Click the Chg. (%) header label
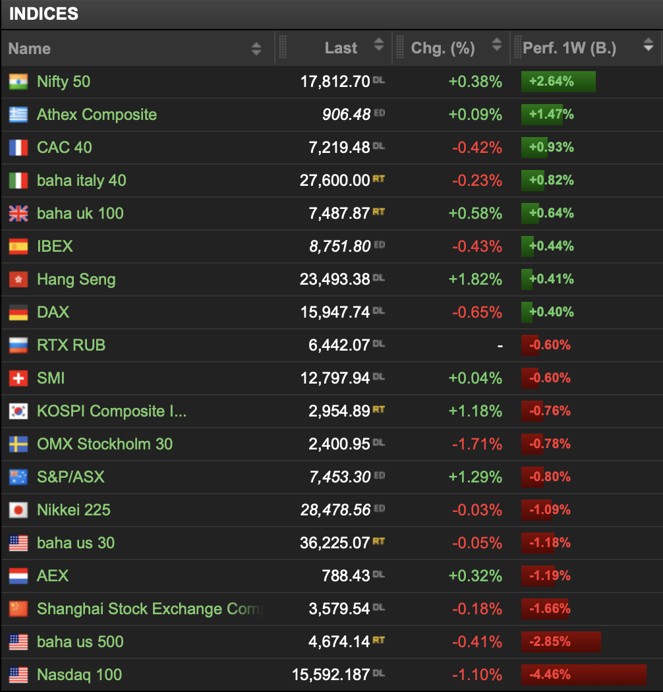 click(443, 48)
